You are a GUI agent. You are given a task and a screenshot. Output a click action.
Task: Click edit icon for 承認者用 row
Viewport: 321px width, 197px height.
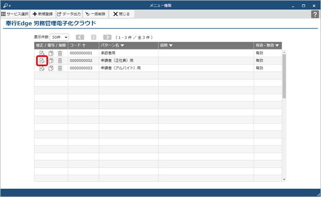[x=42, y=53]
